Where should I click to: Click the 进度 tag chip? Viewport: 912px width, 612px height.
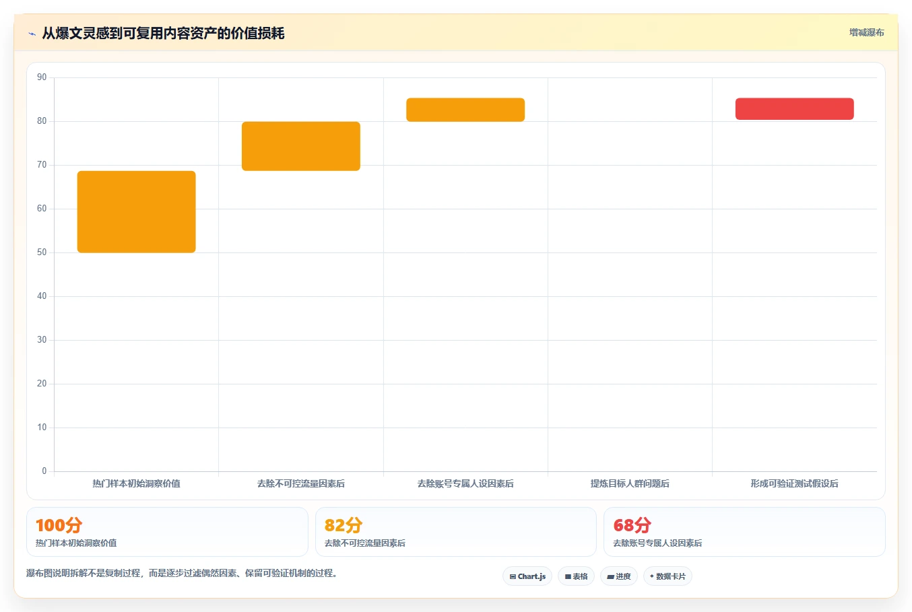[619, 576]
